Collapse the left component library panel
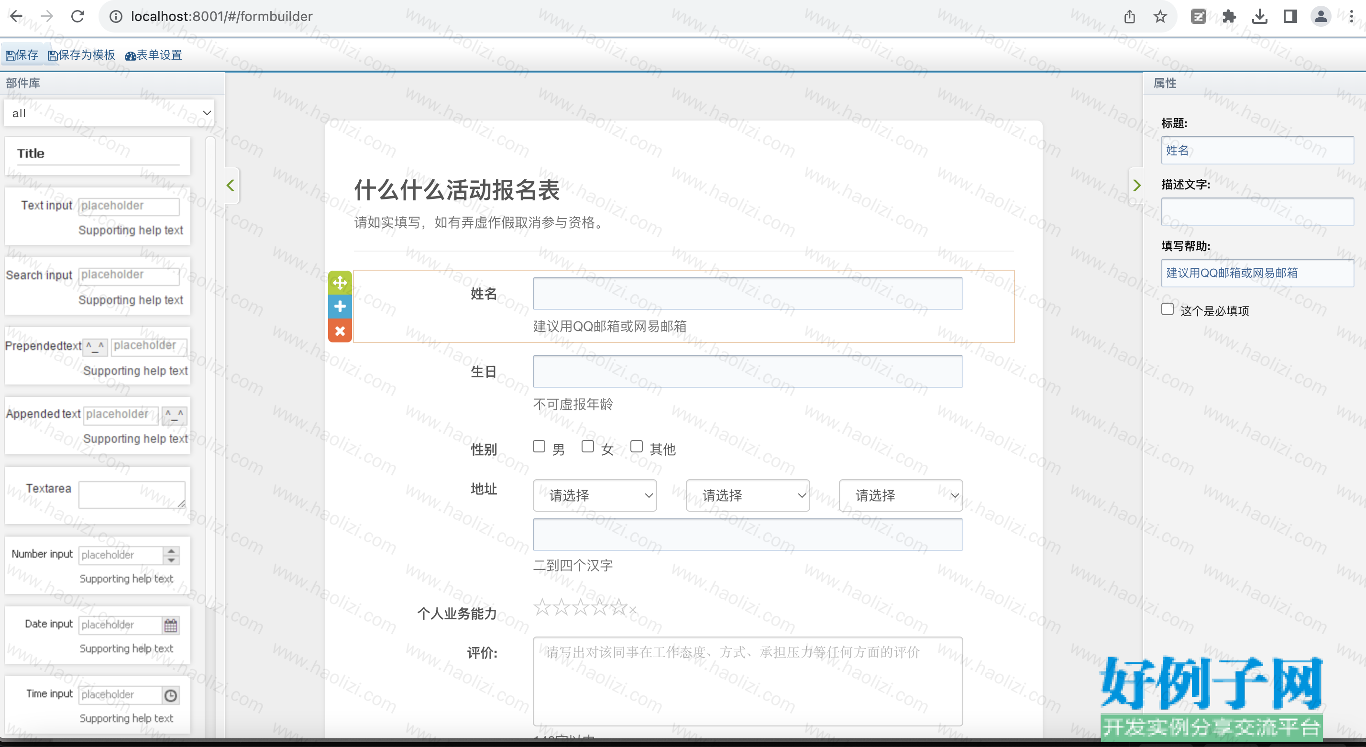Image resolution: width=1366 pixels, height=747 pixels. coord(231,186)
